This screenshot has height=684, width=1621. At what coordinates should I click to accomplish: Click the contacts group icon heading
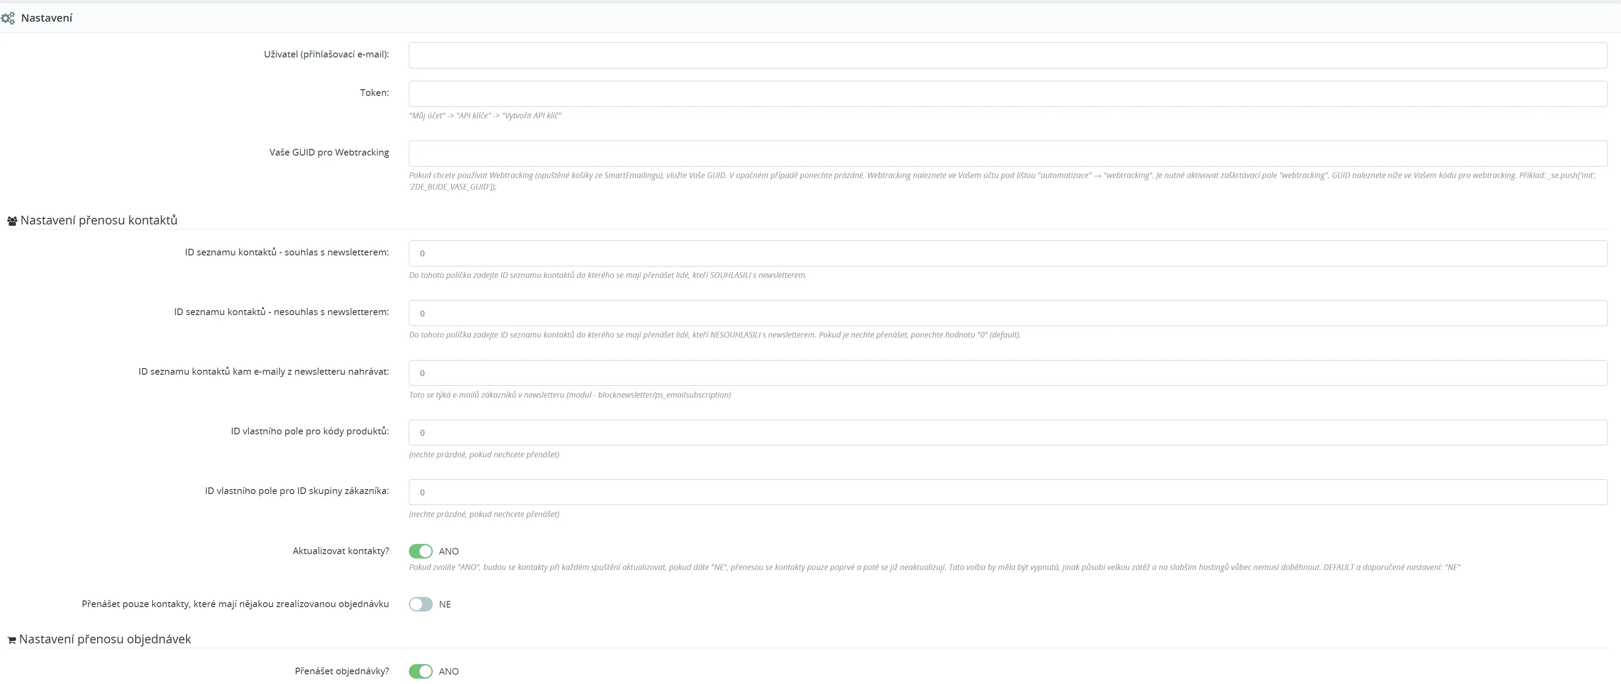(x=12, y=221)
